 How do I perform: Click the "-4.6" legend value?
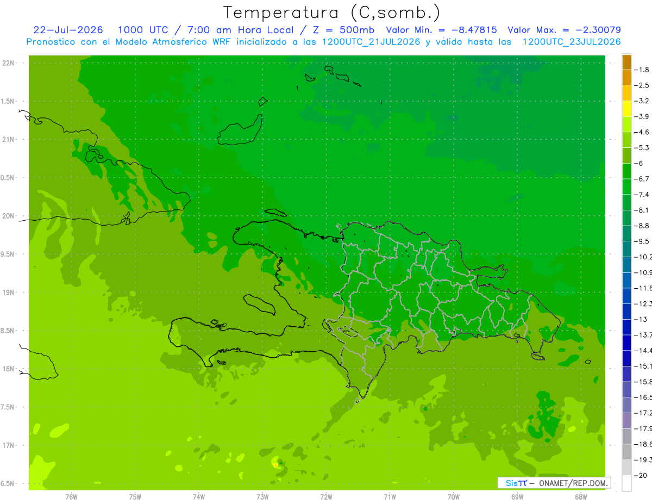[643, 132]
